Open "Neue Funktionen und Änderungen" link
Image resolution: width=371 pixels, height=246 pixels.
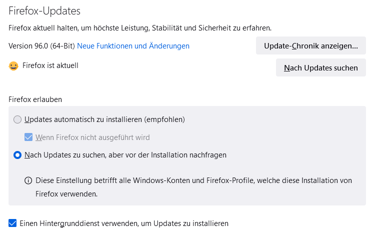(x=133, y=46)
